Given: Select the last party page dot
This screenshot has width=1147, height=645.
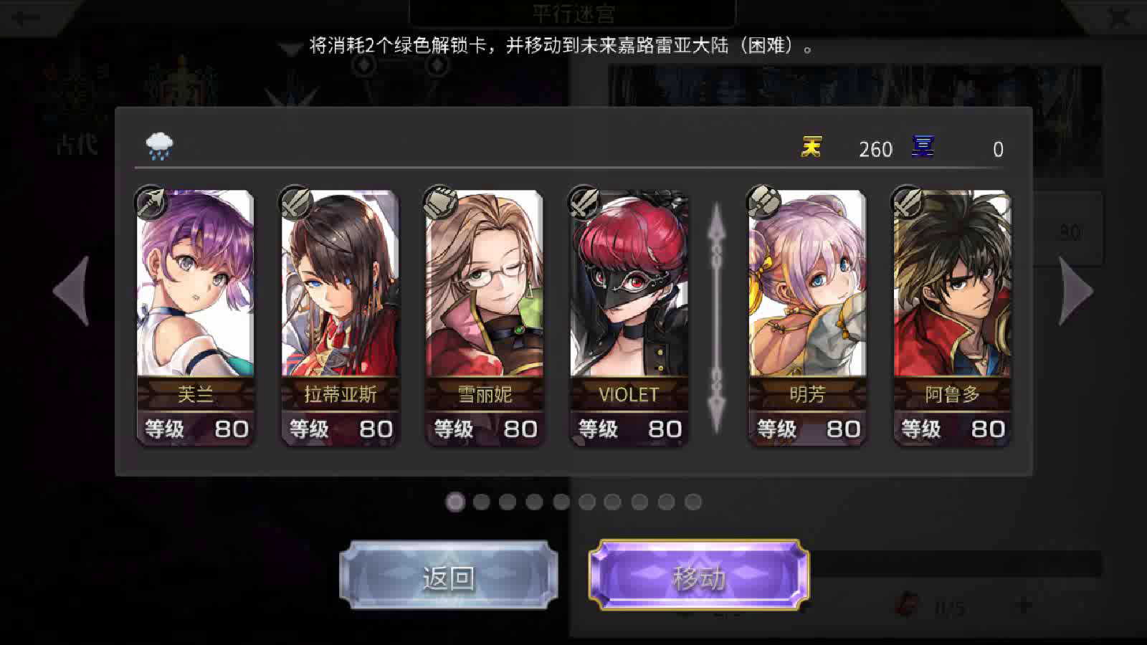Looking at the screenshot, I should point(693,502).
